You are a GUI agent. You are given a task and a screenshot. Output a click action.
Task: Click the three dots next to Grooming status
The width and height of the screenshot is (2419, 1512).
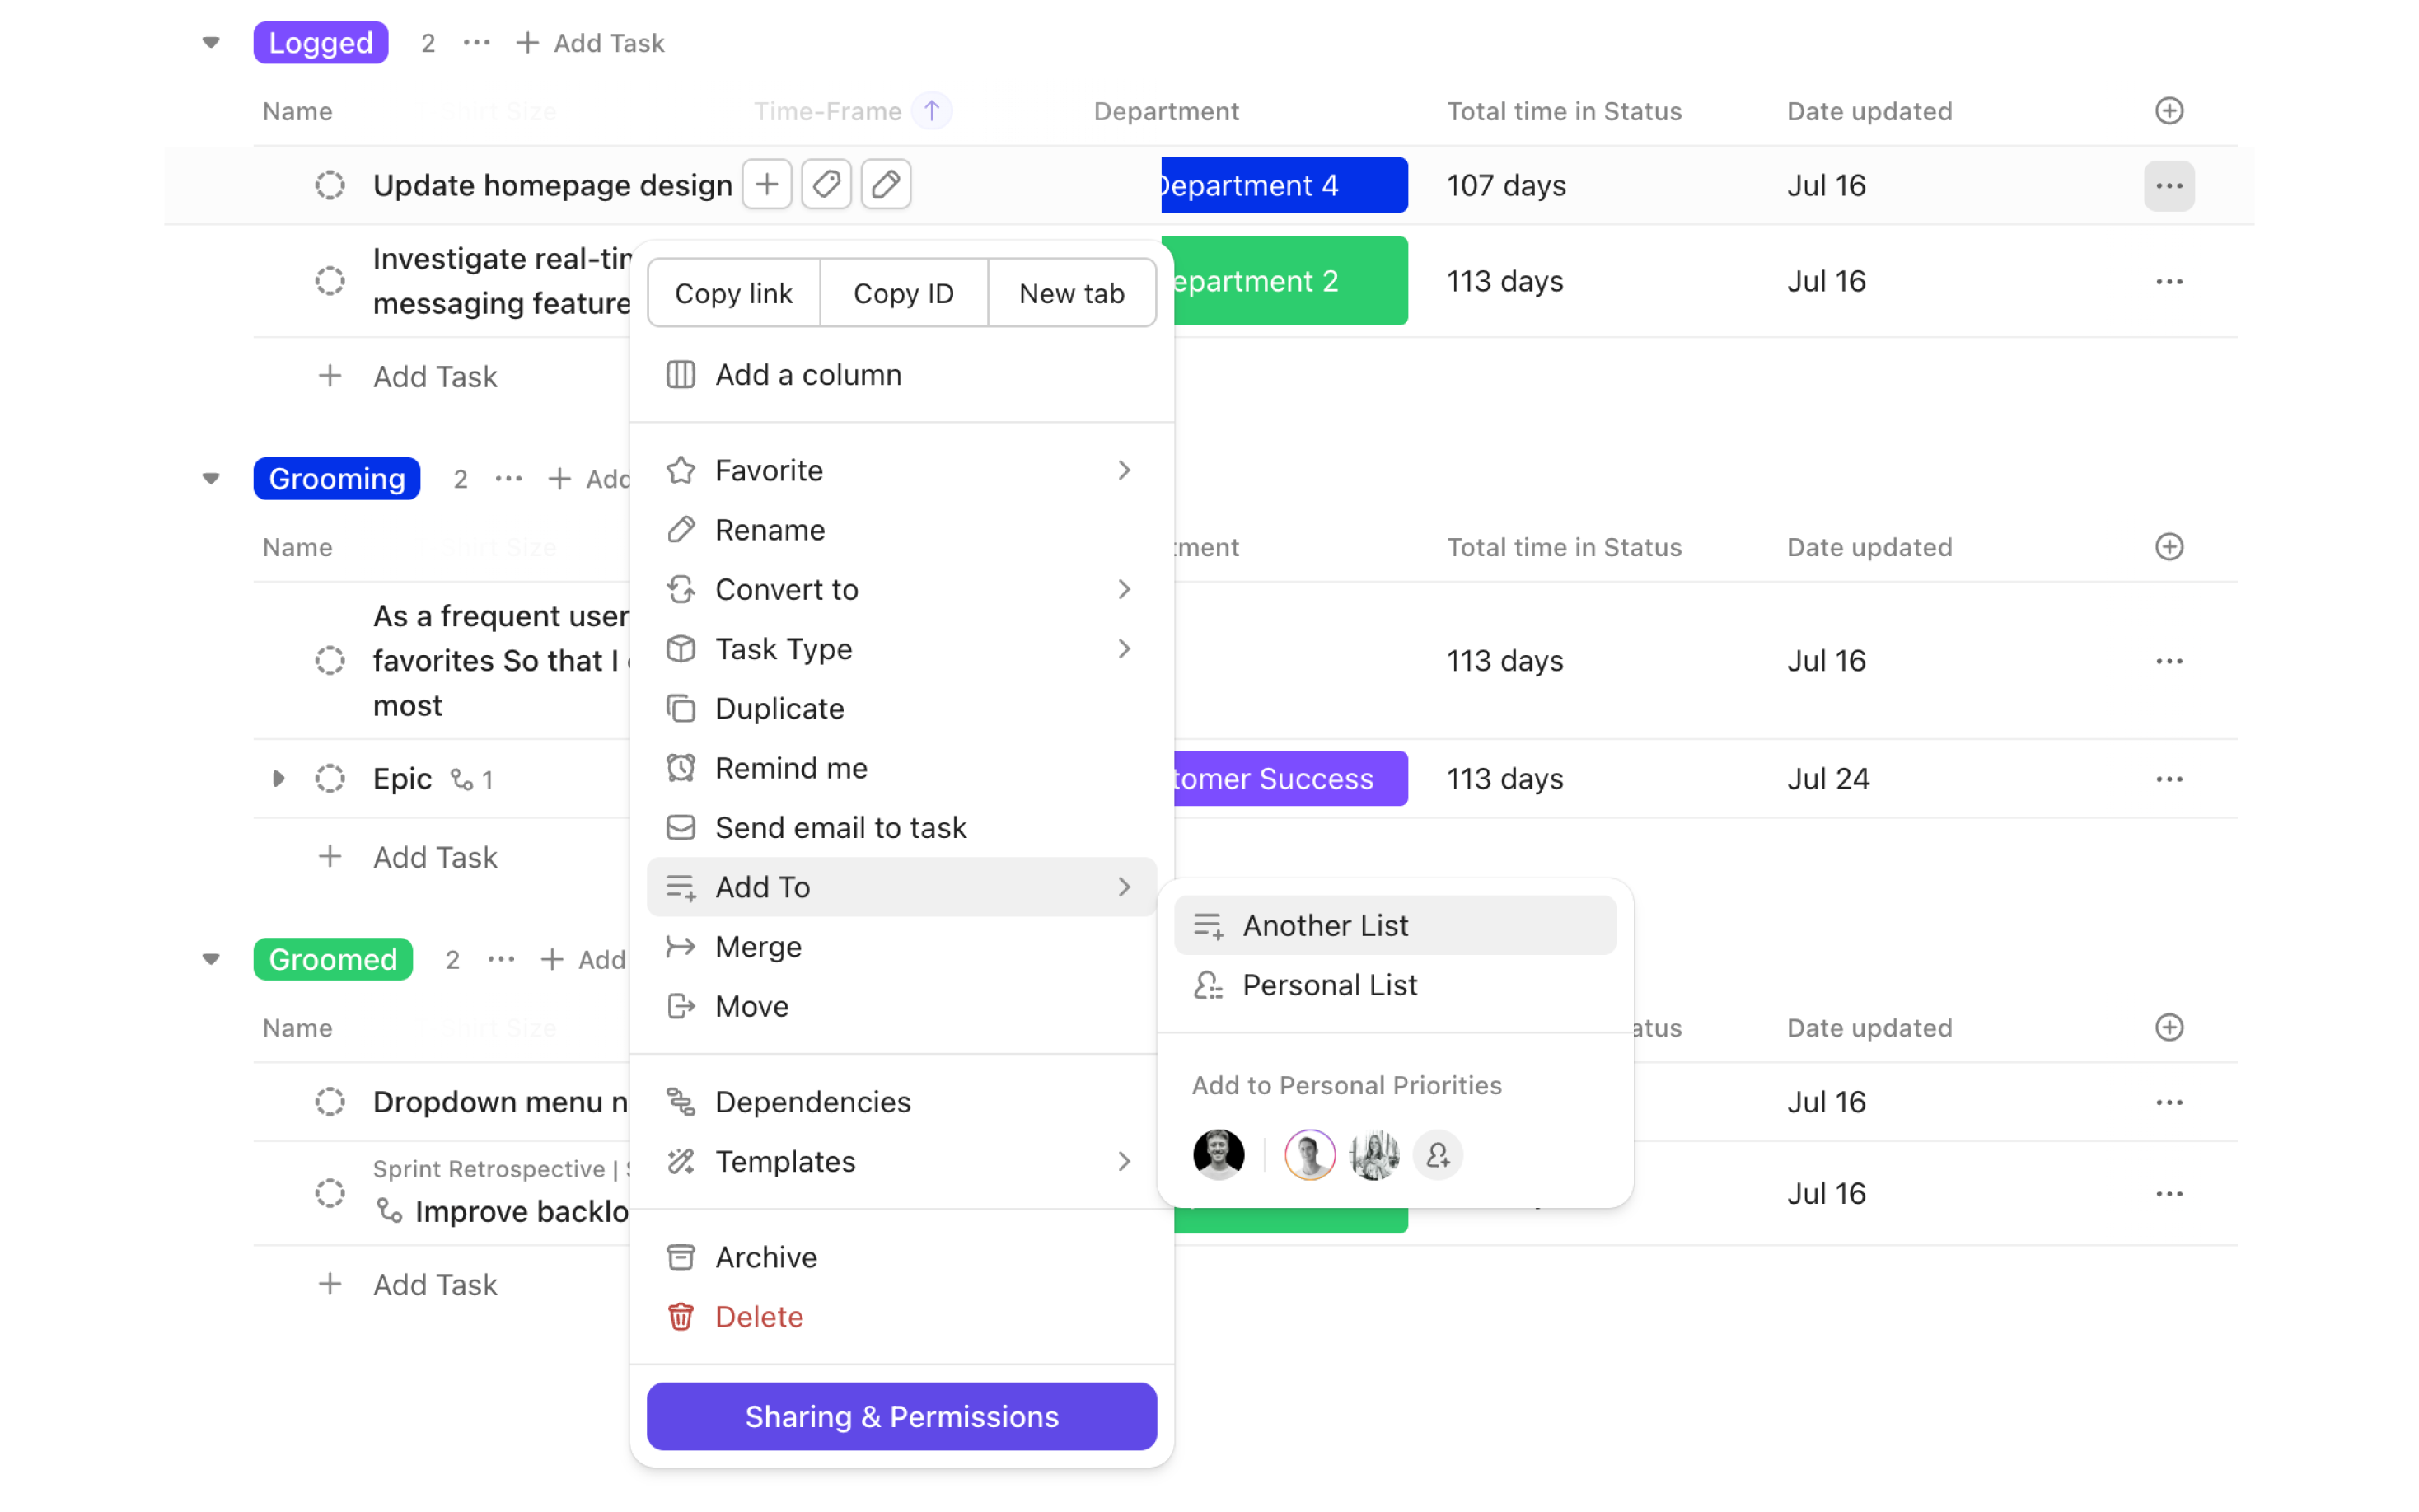click(509, 479)
